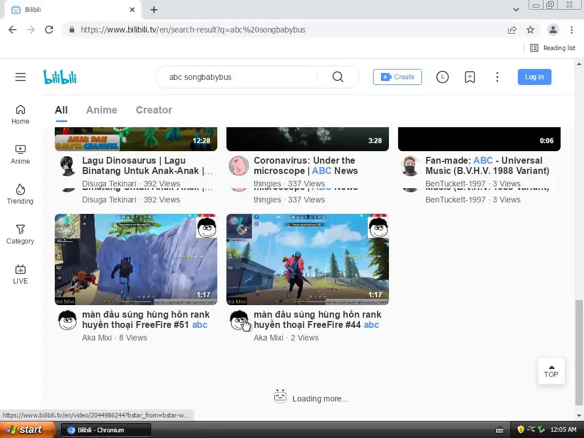Open Lagu Dinosaurus video thumbnail
Viewport: 584px width, 438px height.
coord(136,139)
